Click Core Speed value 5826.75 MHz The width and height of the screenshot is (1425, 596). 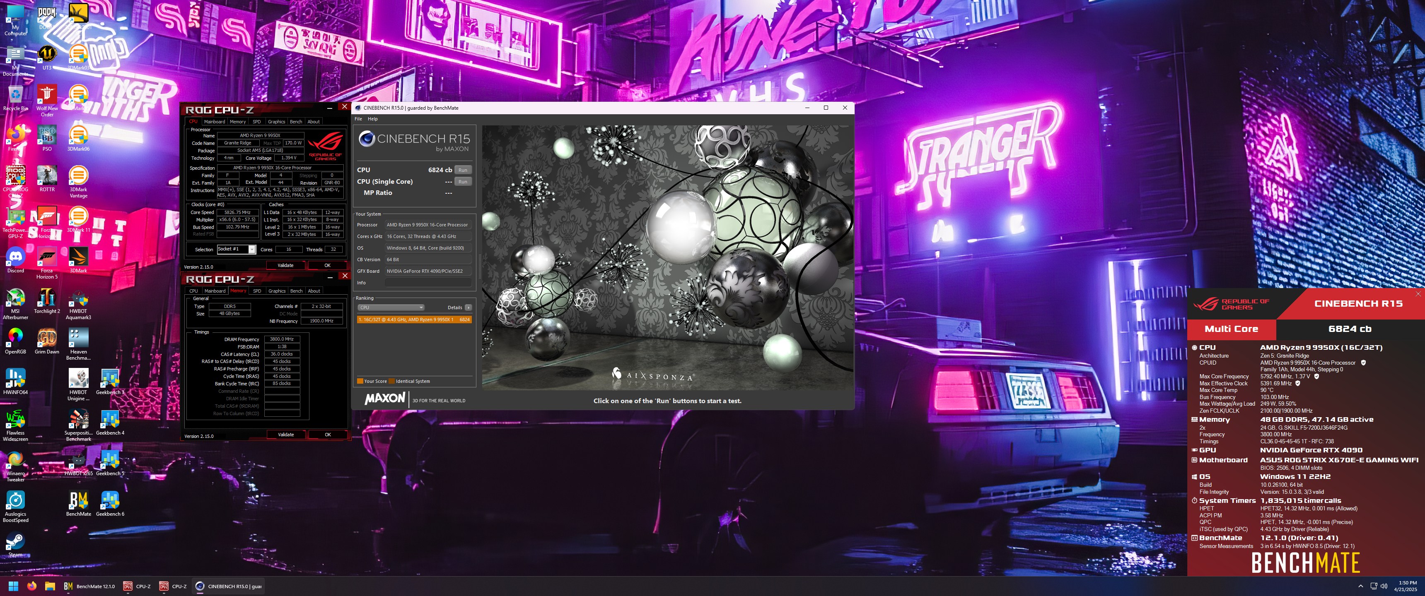237,212
